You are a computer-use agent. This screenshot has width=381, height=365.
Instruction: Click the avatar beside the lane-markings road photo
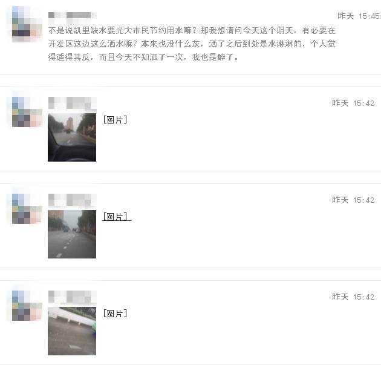[27, 209]
